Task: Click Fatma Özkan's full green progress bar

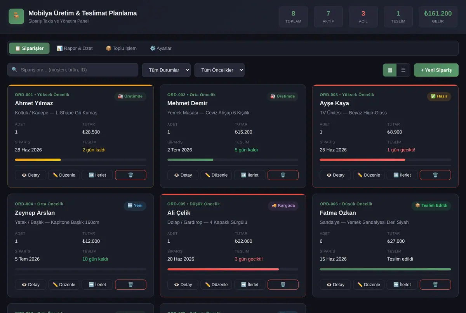Action: (385, 269)
